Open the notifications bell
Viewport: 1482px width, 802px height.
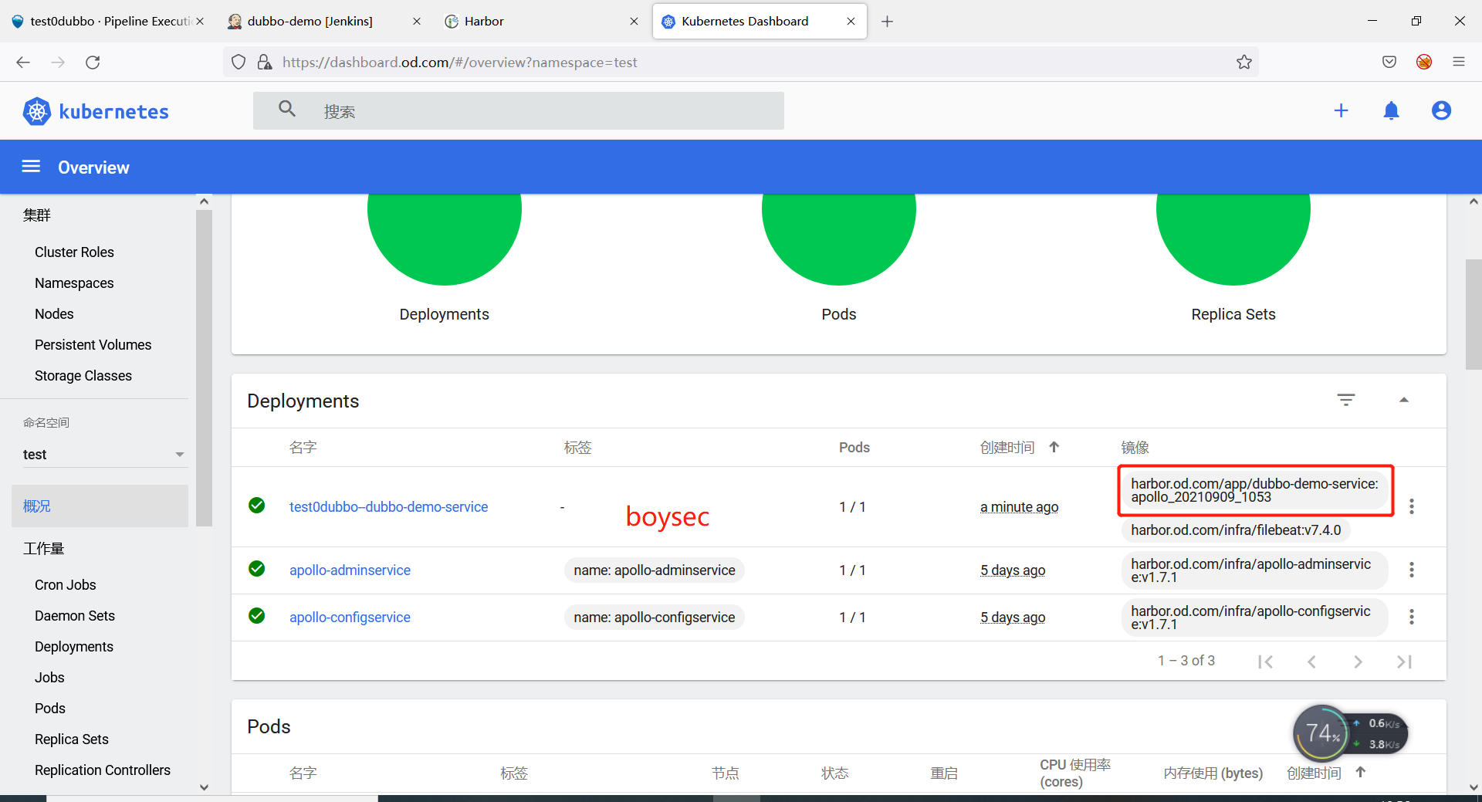pyautogui.click(x=1391, y=110)
